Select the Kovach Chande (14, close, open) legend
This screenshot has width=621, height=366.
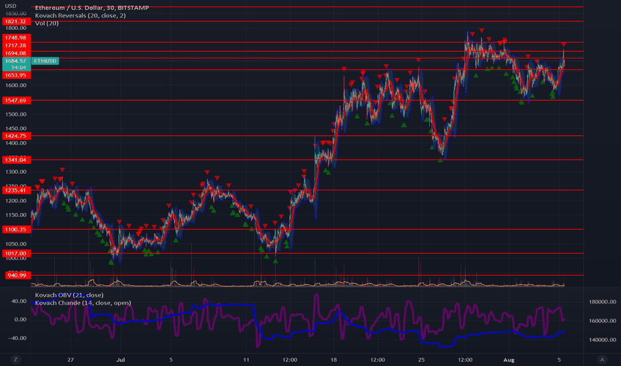pos(83,303)
